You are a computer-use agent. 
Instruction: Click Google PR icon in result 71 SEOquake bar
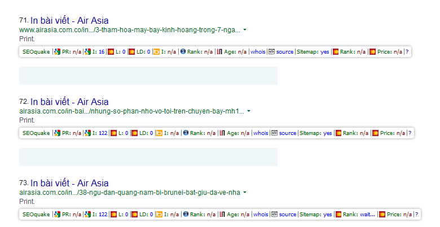pos(58,52)
